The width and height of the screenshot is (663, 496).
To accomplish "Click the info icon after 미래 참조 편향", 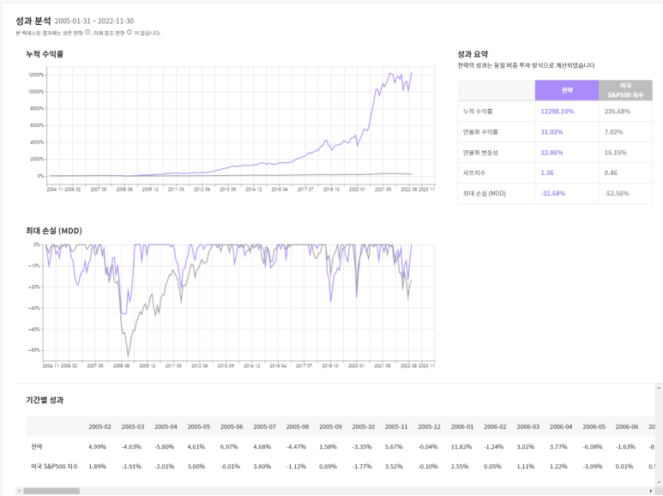I will tap(129, 33).
